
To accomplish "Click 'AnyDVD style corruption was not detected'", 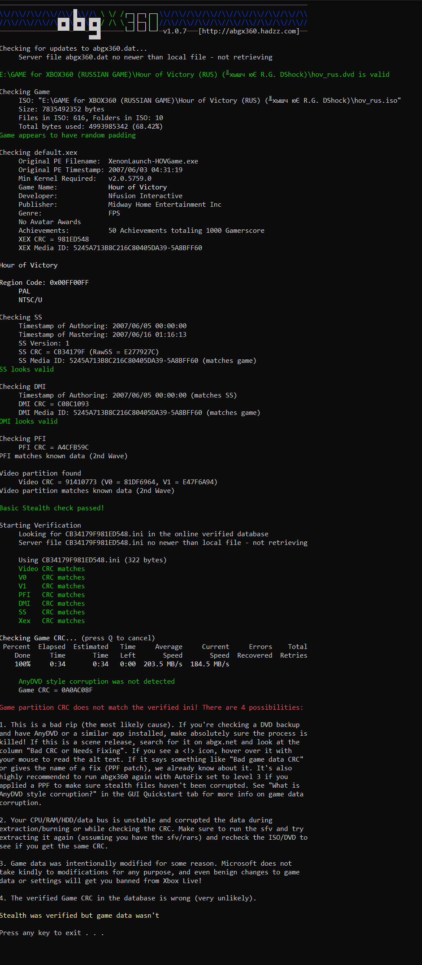I will (x=97, y=681).
